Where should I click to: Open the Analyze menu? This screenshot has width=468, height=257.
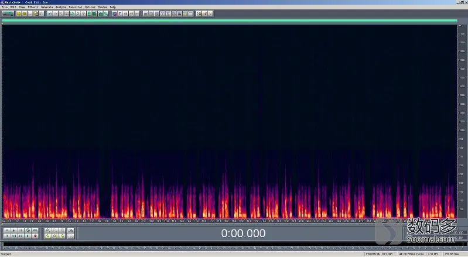coord(61,7)
